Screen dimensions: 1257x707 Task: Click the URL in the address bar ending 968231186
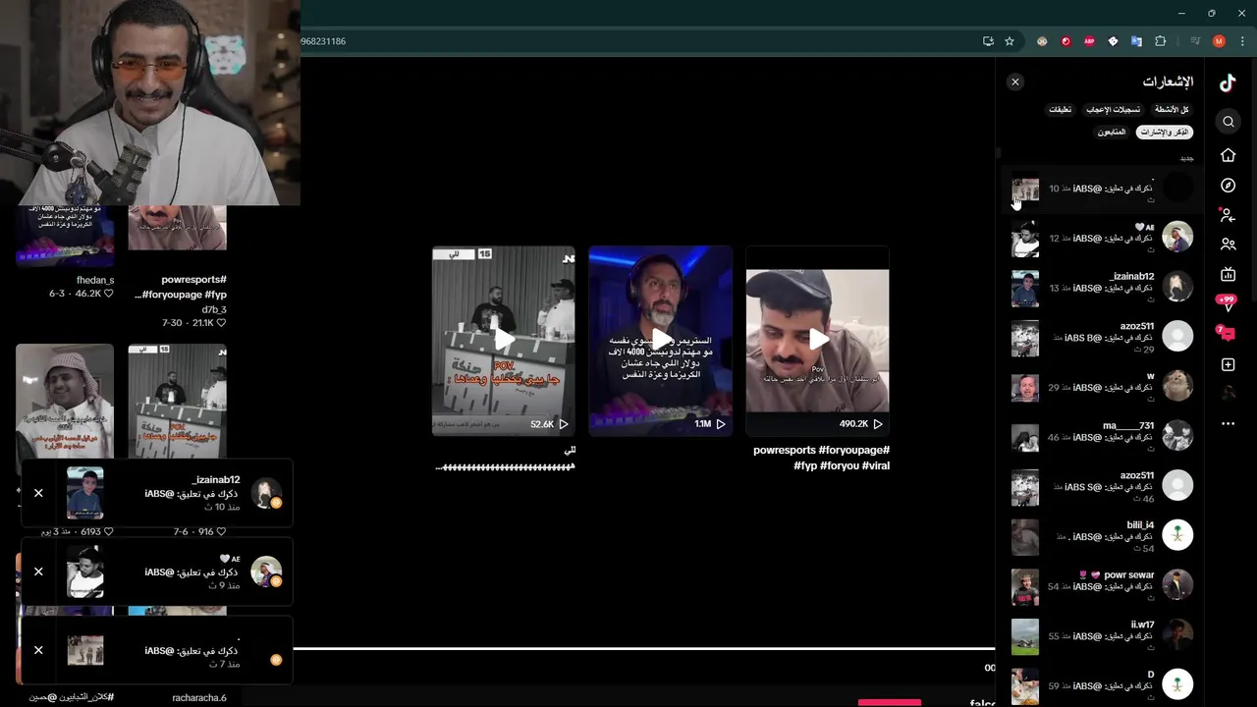[323, 41]
